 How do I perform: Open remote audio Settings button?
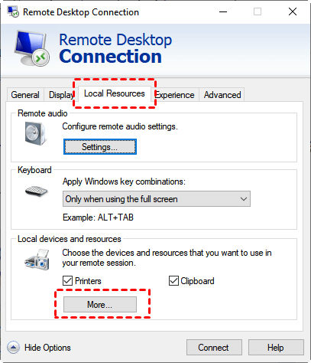[100, 147]
